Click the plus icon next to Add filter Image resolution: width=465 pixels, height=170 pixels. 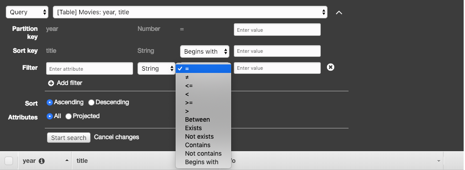point(51,83)
